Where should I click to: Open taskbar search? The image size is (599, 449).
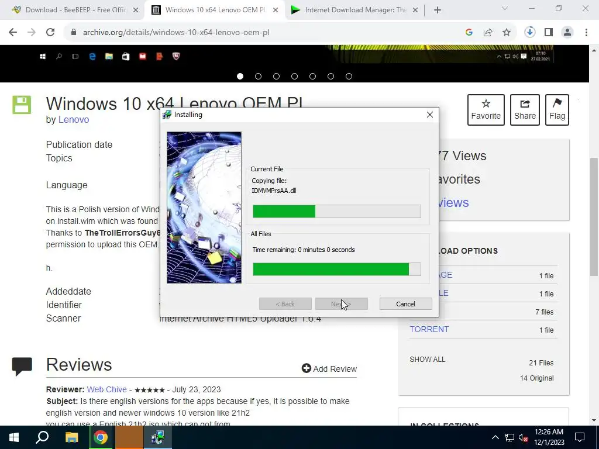[x=42, y=437]
